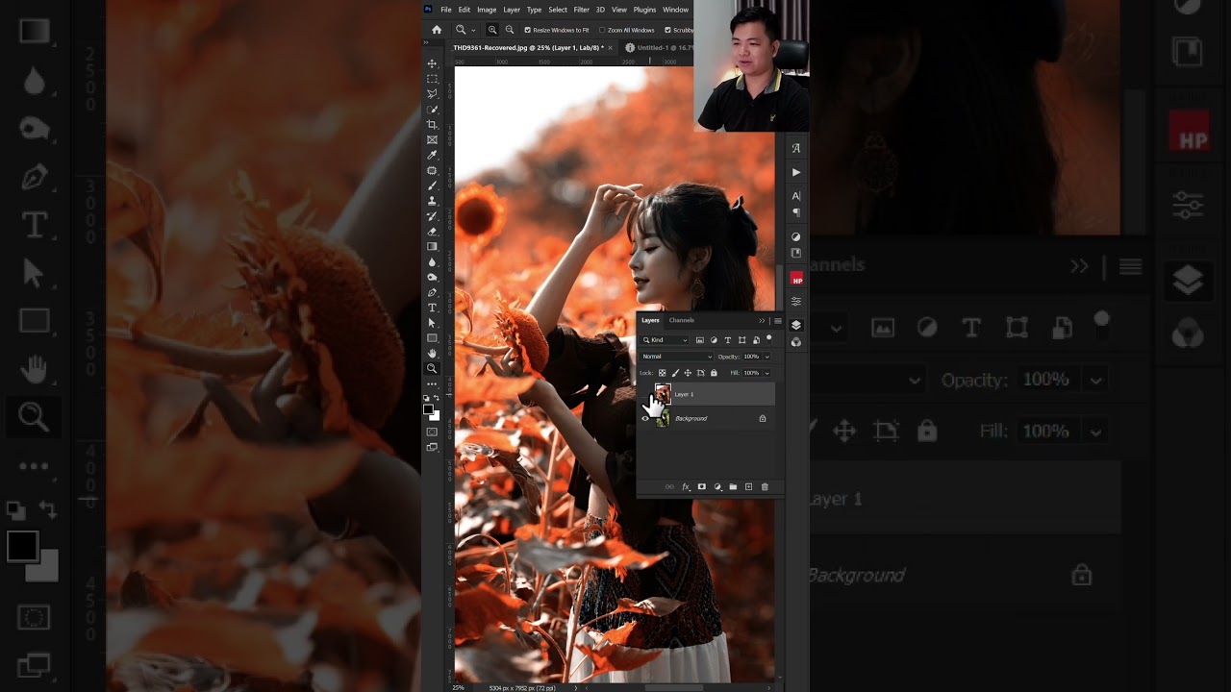The image size is (1231, 692).
Task: Select the Quick Selection tool
Action: pos(432,110)
